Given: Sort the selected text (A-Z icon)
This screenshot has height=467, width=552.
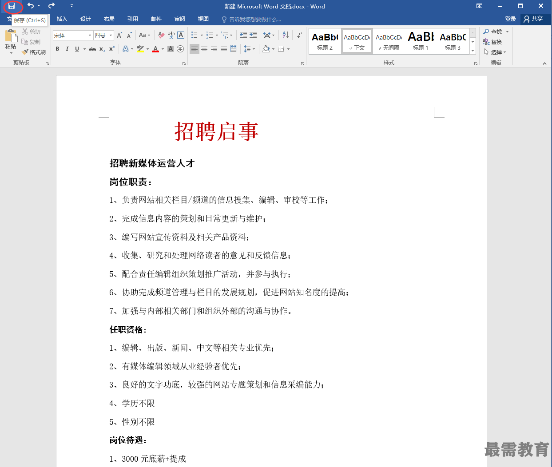Looking at the screenshot, I should pos(286,35).
